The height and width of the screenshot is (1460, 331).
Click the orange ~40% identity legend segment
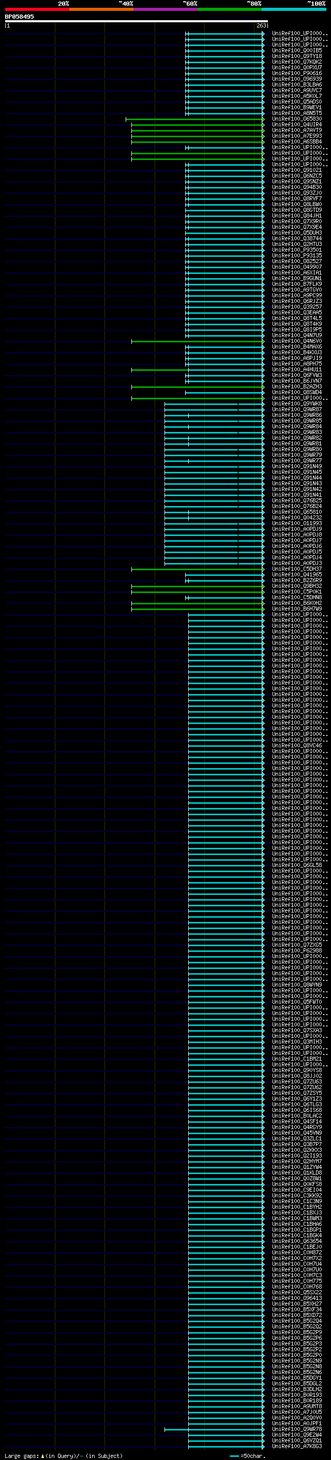pos(101,9)
